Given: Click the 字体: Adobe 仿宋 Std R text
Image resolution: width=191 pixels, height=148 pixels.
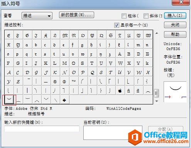Looking at the screenshot, I should 28,109.
